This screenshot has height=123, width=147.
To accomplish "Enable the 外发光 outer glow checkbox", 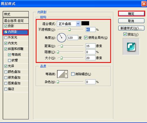I will (x=6, y=38).
